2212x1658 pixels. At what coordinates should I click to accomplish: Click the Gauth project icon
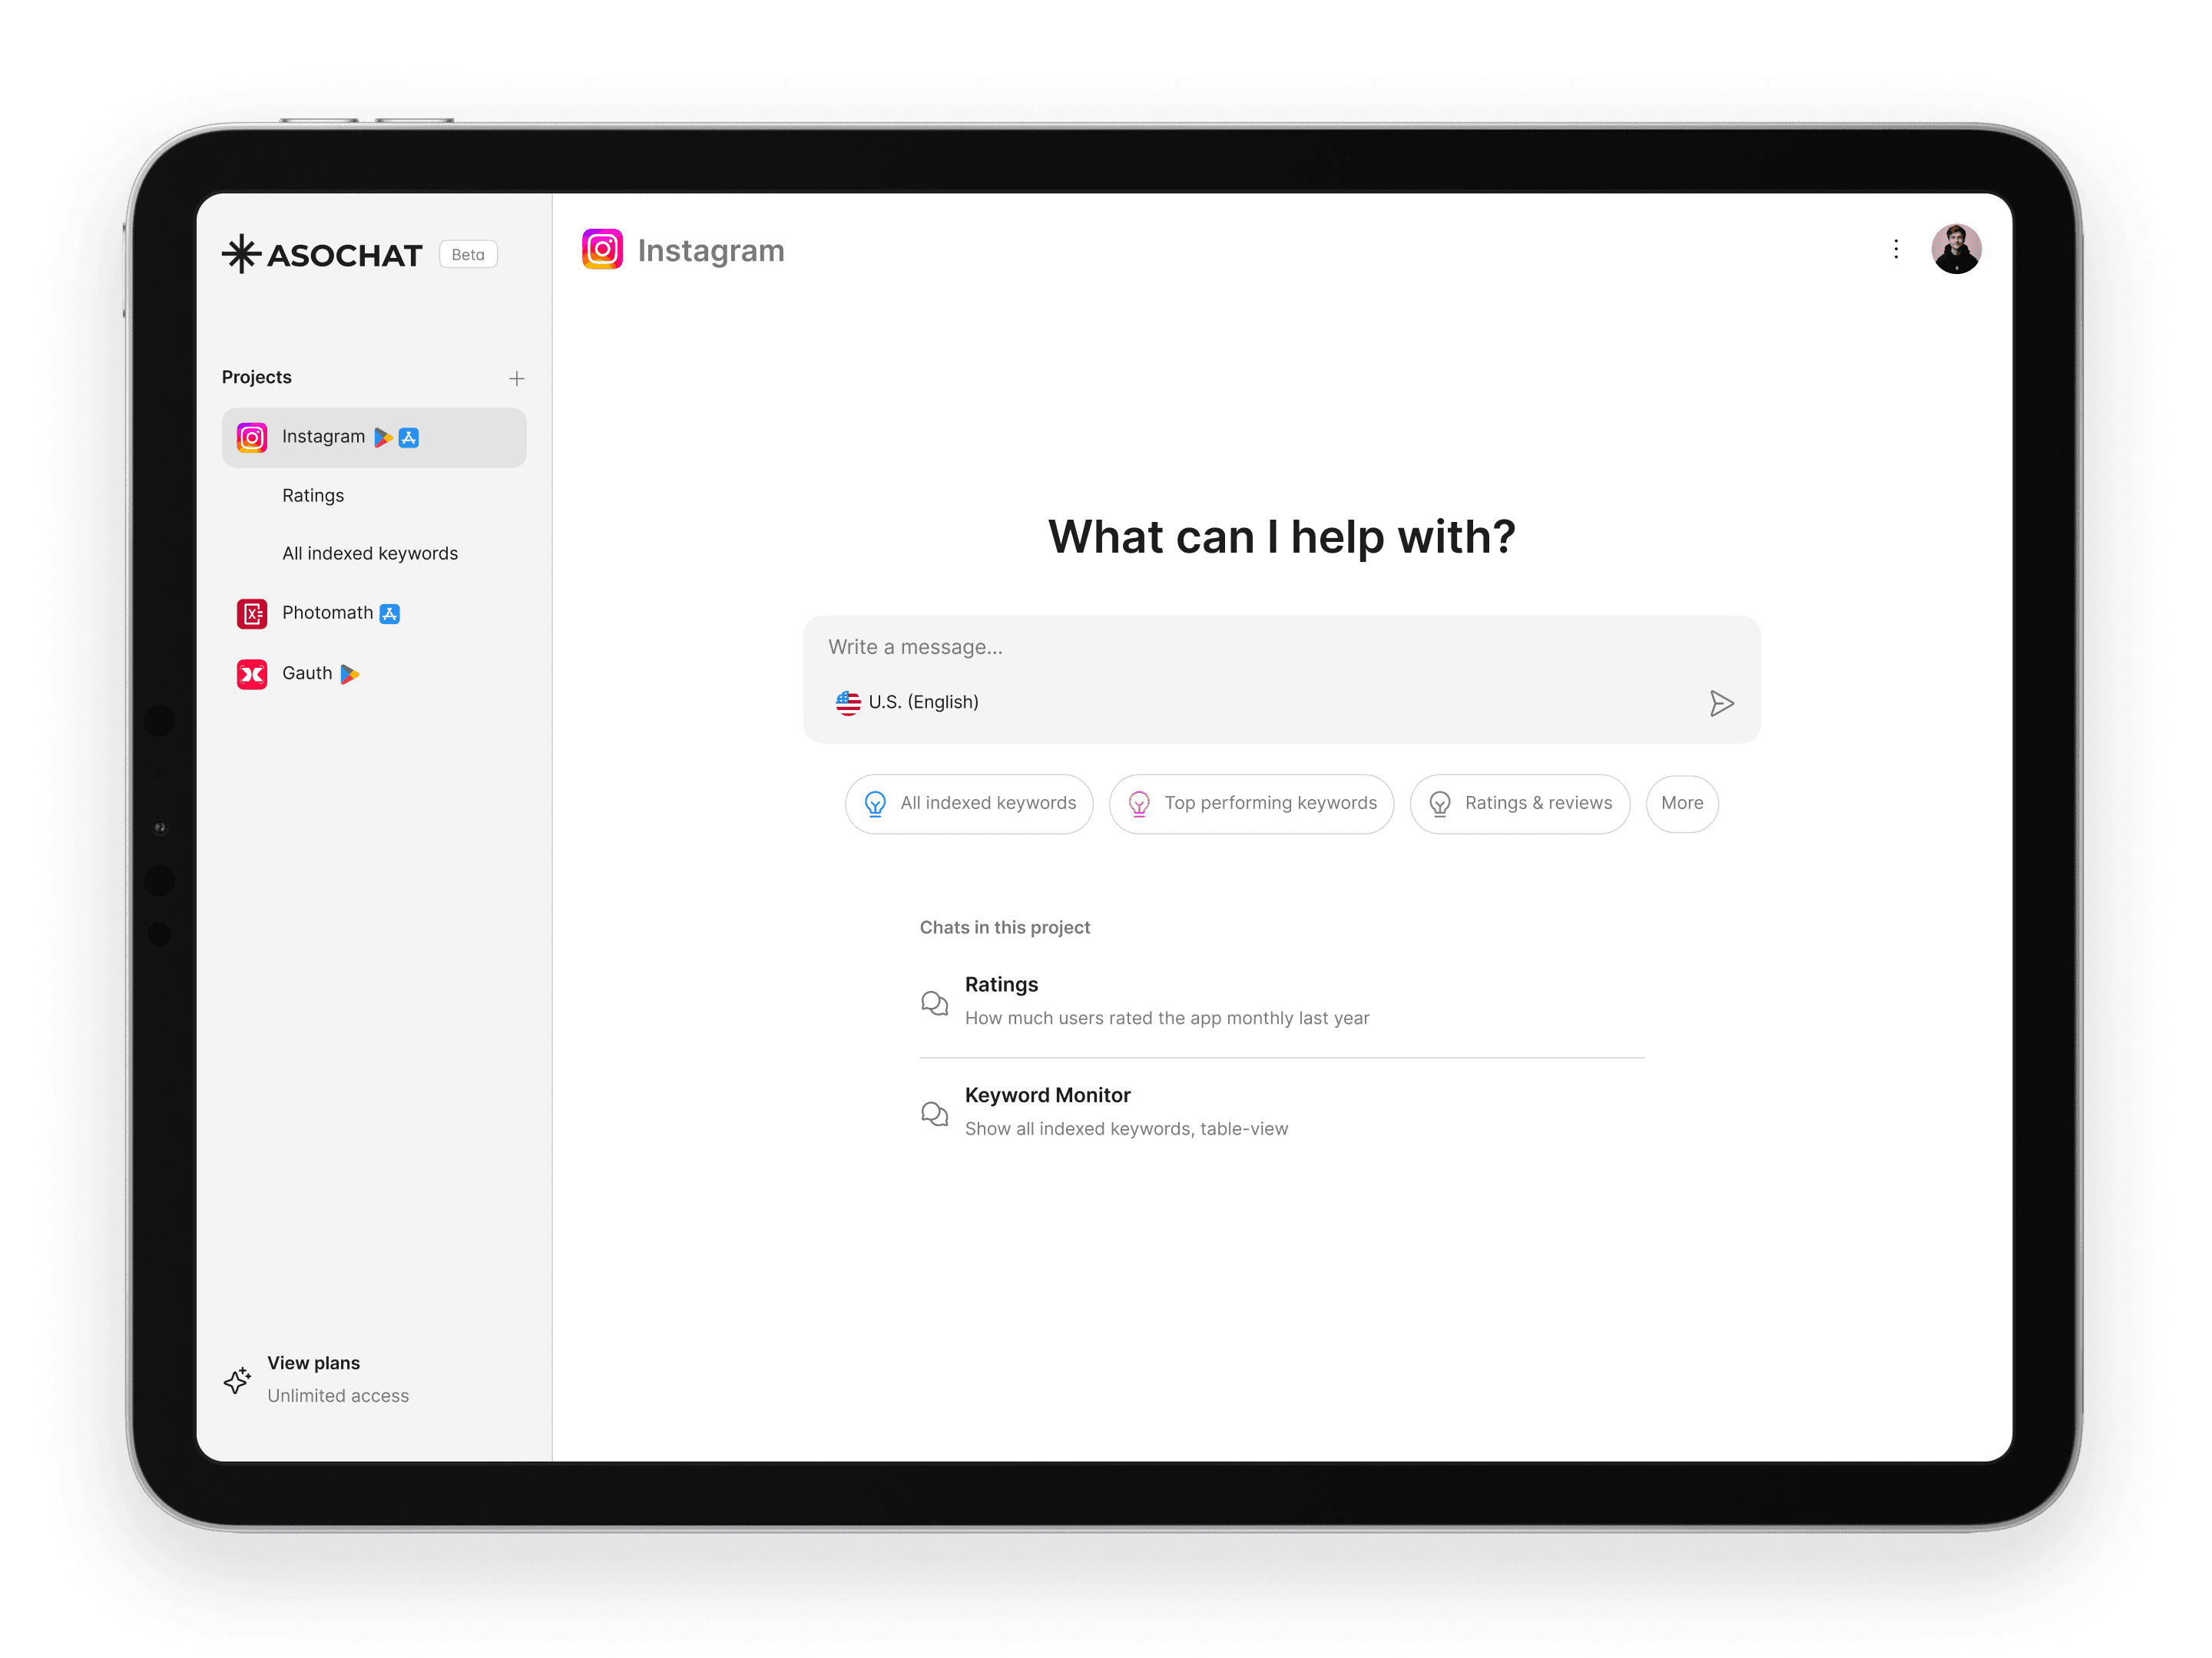coord(253,672)
